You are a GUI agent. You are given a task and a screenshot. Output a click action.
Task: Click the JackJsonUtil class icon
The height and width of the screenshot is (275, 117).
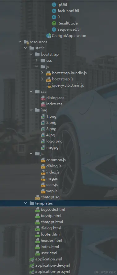54,11
